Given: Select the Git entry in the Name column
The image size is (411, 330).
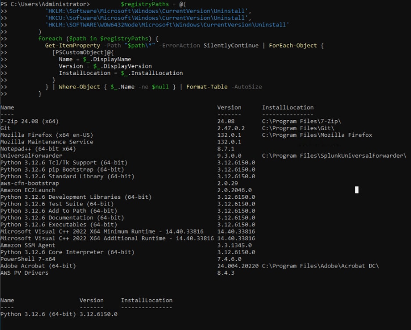Looking at the screenshot, I should click(6, 128).
